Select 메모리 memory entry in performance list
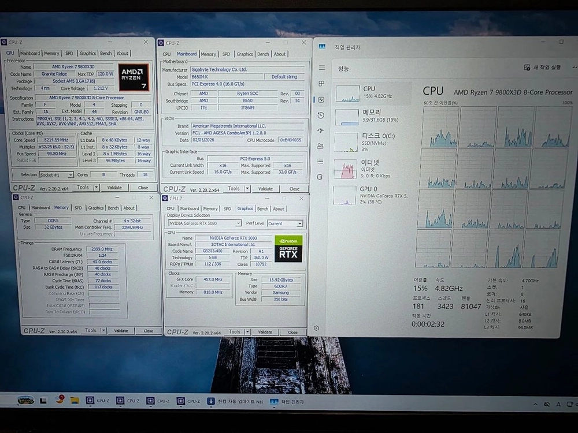 pyautogui.click(x=372, y=117)
